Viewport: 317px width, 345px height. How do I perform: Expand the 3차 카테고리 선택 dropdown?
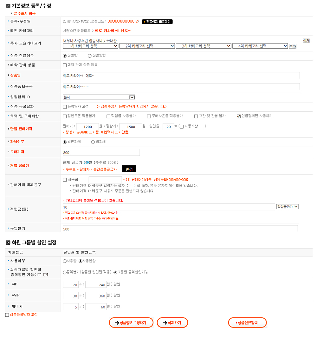pos(204,46)
